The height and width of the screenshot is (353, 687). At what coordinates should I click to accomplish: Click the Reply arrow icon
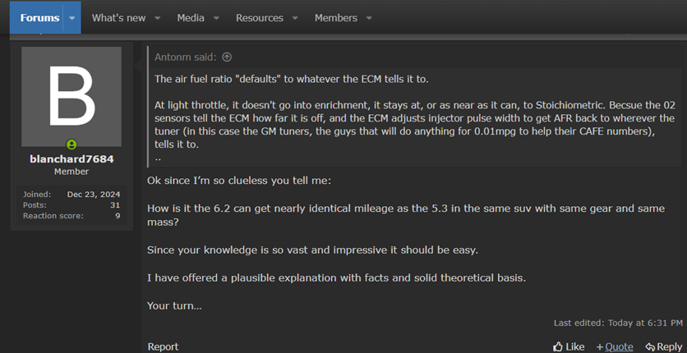pos(650,347)
